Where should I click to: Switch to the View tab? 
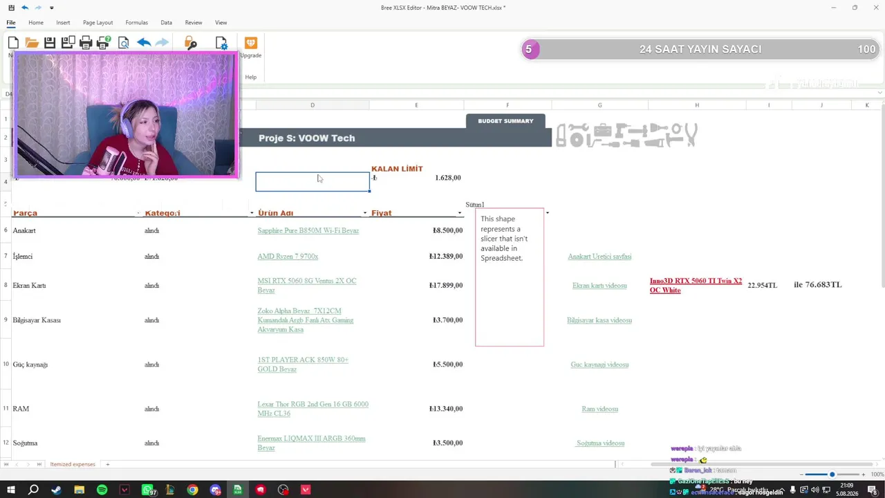coord(221,23)
